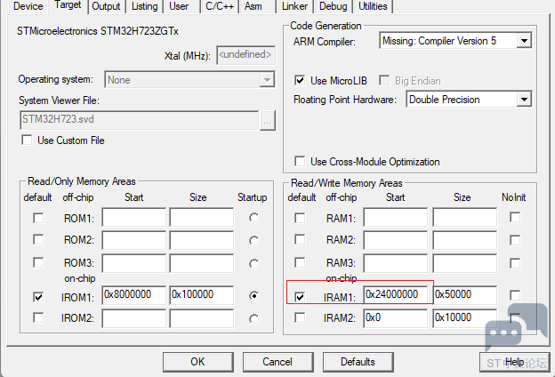Viewport: 555px width, 377px height.
Task: Check the RAM3 default checkbox
Action: pyautogui.click(x=300, y=262)
